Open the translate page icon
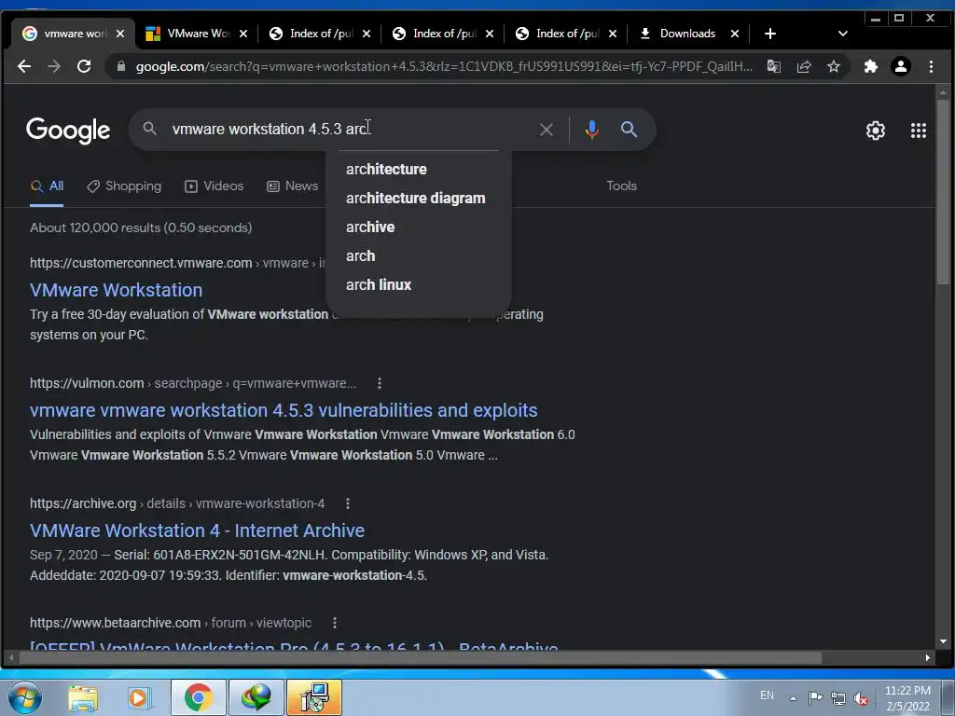Image resolution: width=955 pixels, height=716 pixels. point(773,66)
